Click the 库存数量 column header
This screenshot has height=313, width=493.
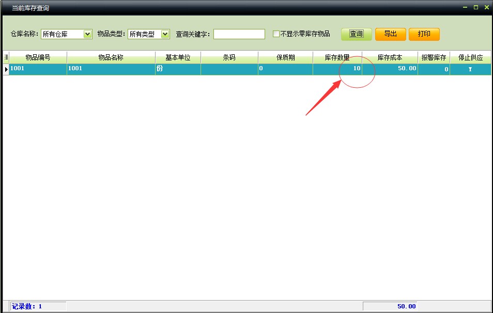click(337, 57)
